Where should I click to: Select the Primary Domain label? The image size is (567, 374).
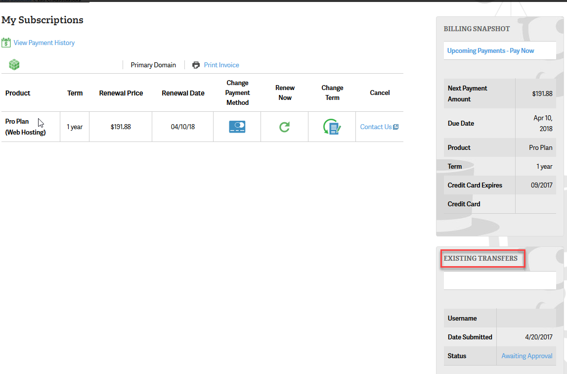point(153,65)
